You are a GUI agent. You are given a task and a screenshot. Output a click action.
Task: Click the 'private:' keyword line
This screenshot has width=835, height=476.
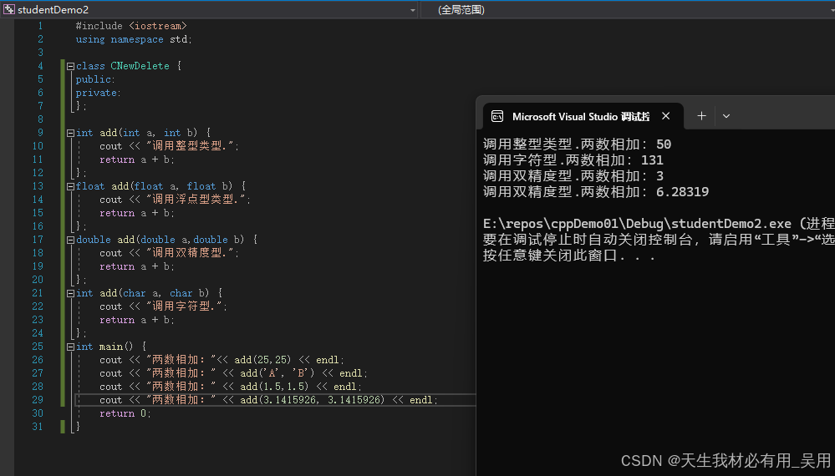[98, 93]
